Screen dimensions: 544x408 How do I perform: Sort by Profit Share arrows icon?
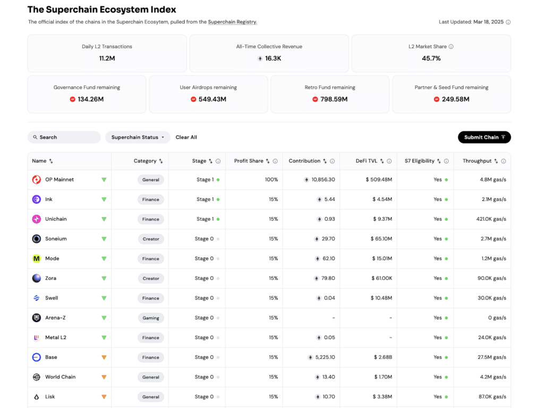click(x=268, y=161)
